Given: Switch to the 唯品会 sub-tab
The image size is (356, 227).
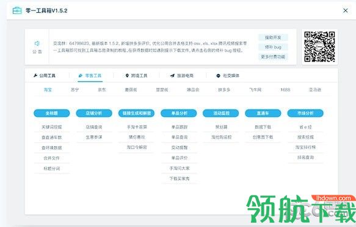Looking at the screenshot, I should tap(193, 90).
